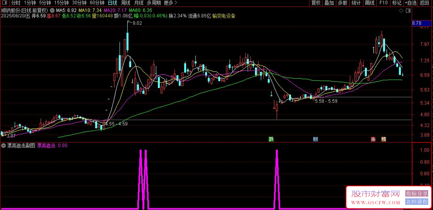This screenshot has width=433, height=210.
Task: Click the MA5: 6.92 label
Action: (x=66, y=10)
